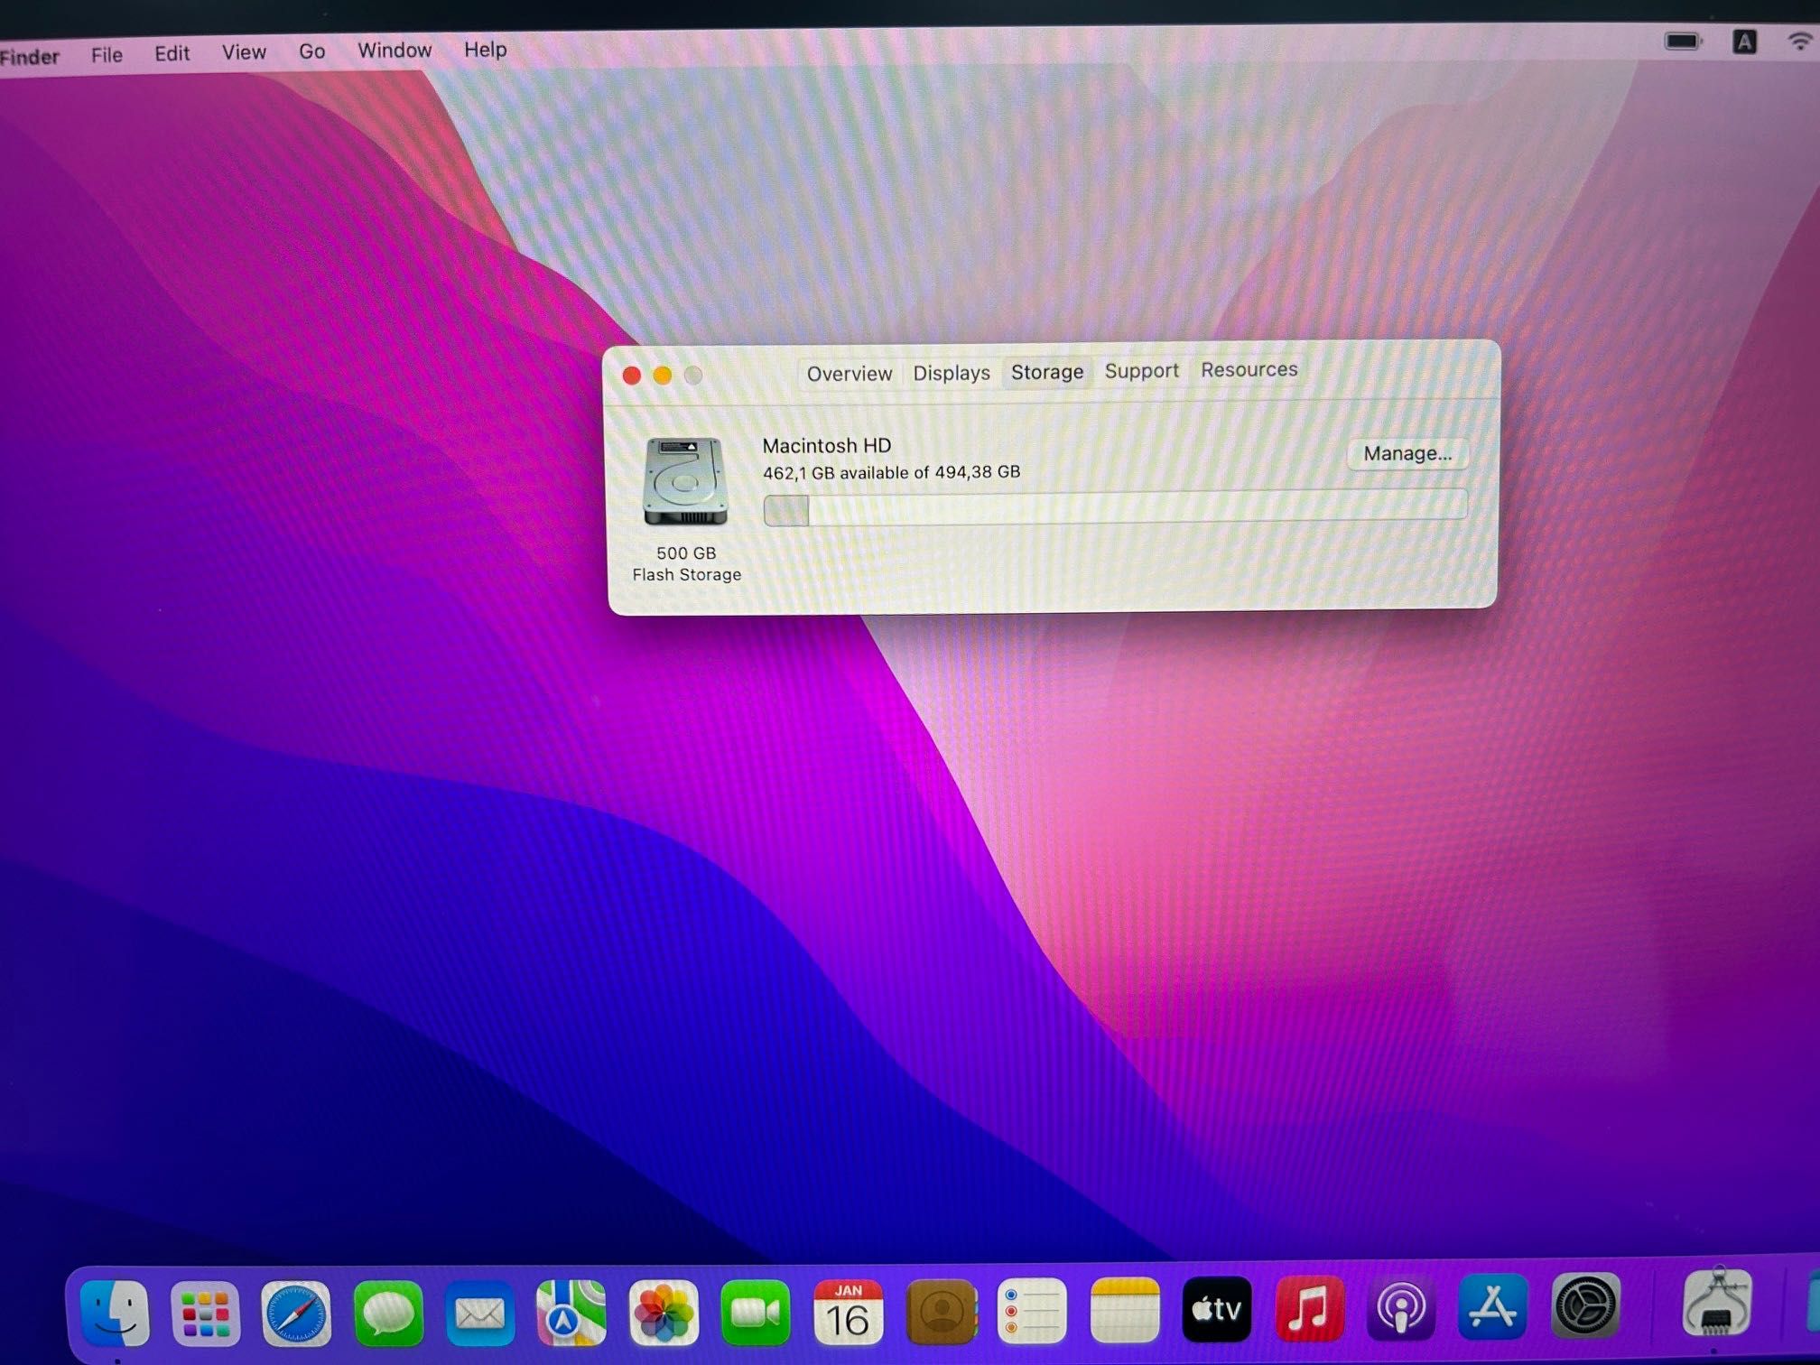The height and width of the screenshot is (1365, 1820).
Task: Open Podcasts app in the Dock
Action: [x=1401, y=1307]
